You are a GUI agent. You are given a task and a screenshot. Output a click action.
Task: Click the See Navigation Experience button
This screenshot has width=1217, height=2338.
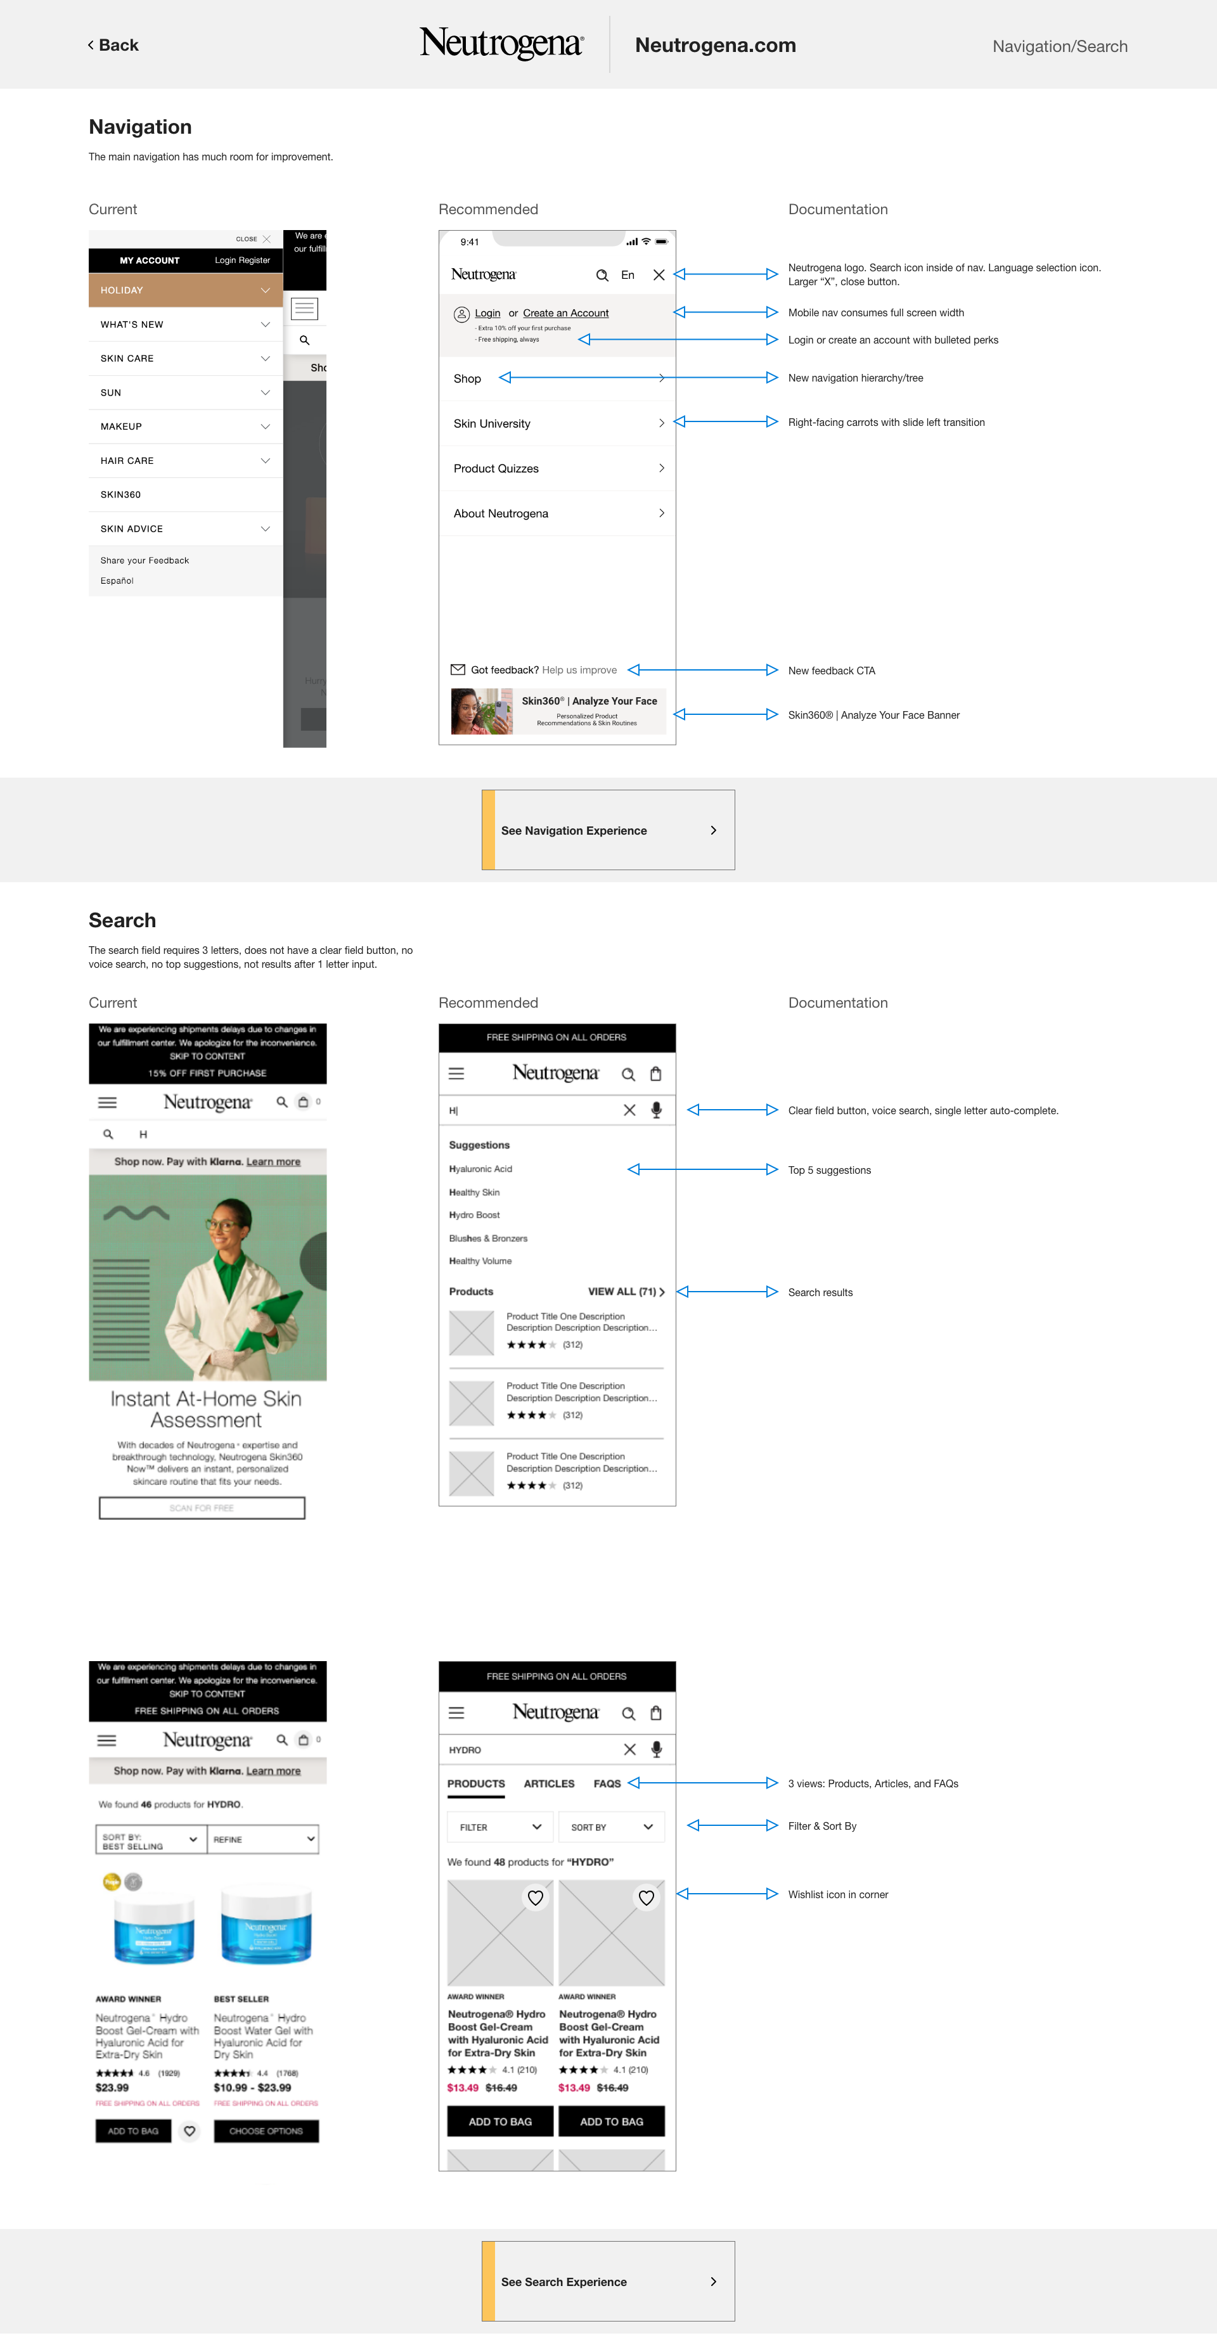(608, 830)
